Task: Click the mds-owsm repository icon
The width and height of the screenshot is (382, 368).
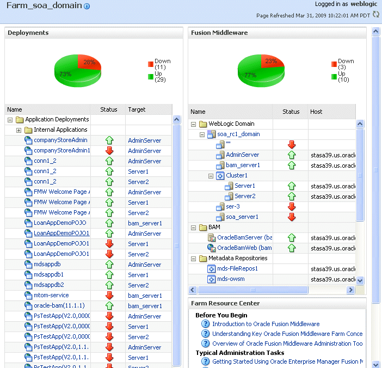Action: tap(211, 279)
